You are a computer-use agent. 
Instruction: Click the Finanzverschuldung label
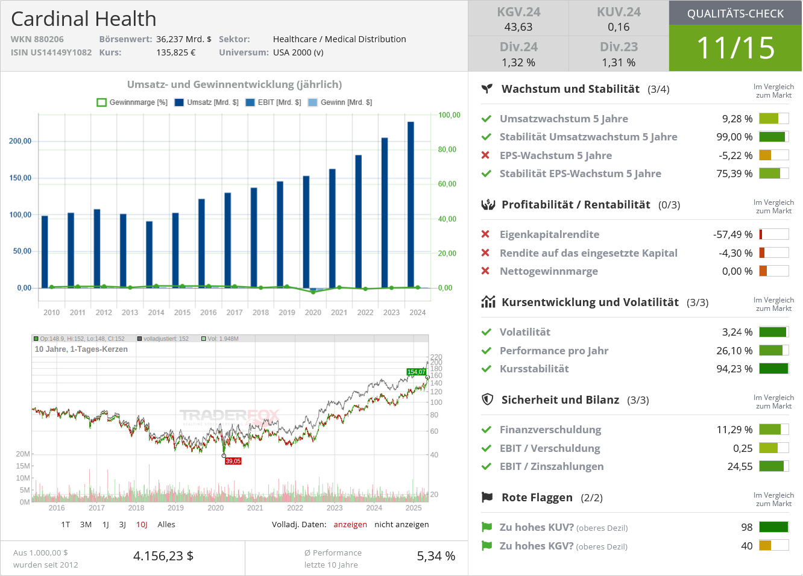[550, 430]
